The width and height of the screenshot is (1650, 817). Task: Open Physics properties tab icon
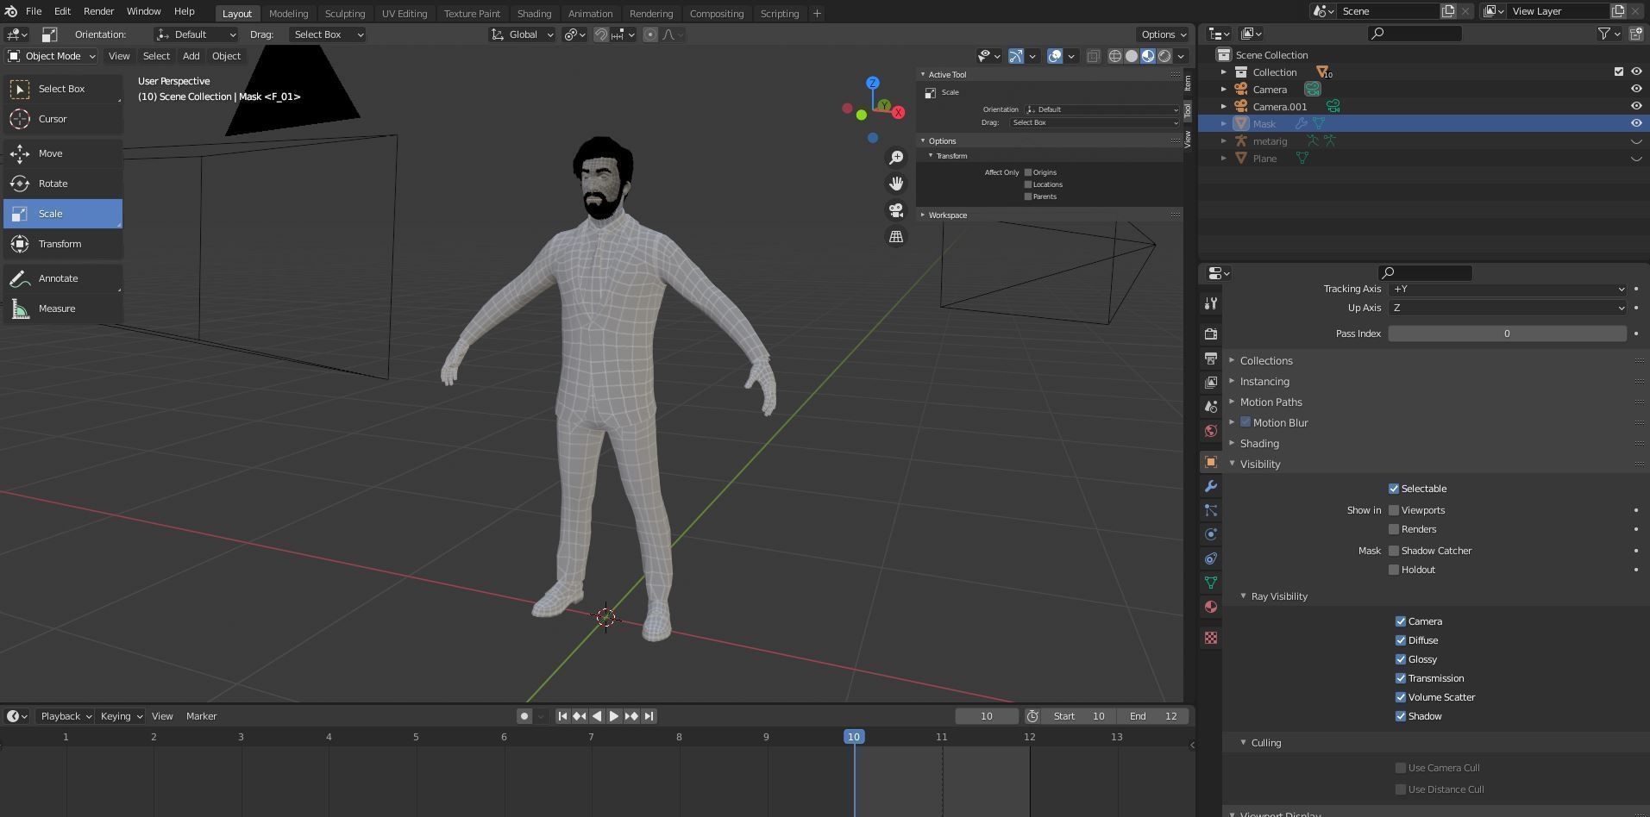pyautogui.click(x=1211, y=534)
